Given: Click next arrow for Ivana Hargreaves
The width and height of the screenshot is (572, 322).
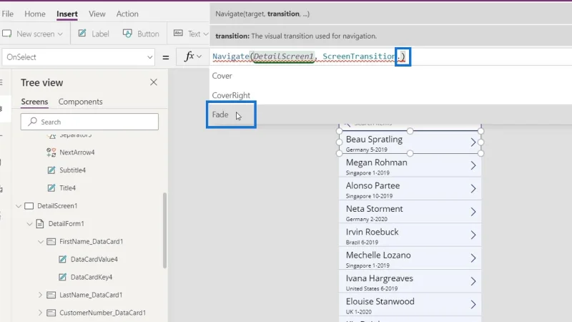Looking at the screenshot, I should pos(473,281).
